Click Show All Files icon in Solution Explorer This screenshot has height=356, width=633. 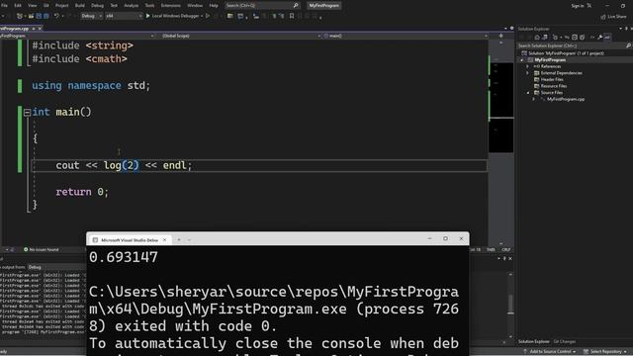(583, 38)
